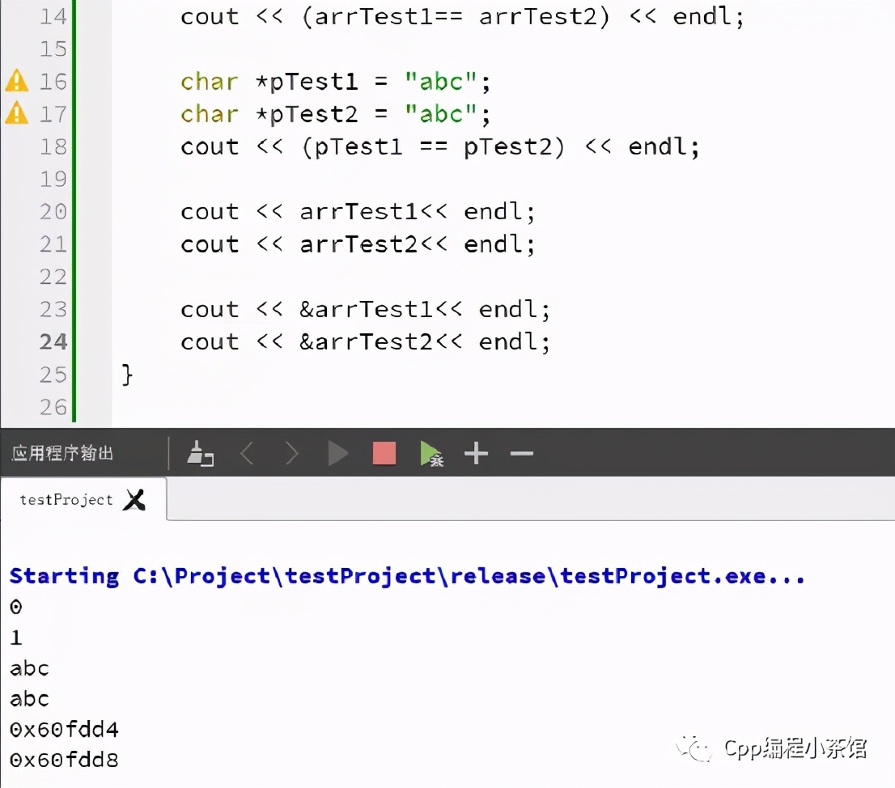The height and width of the screenshot is (788, 895).
Task: Click the first abc output line
Action: [x=29, y=668]
